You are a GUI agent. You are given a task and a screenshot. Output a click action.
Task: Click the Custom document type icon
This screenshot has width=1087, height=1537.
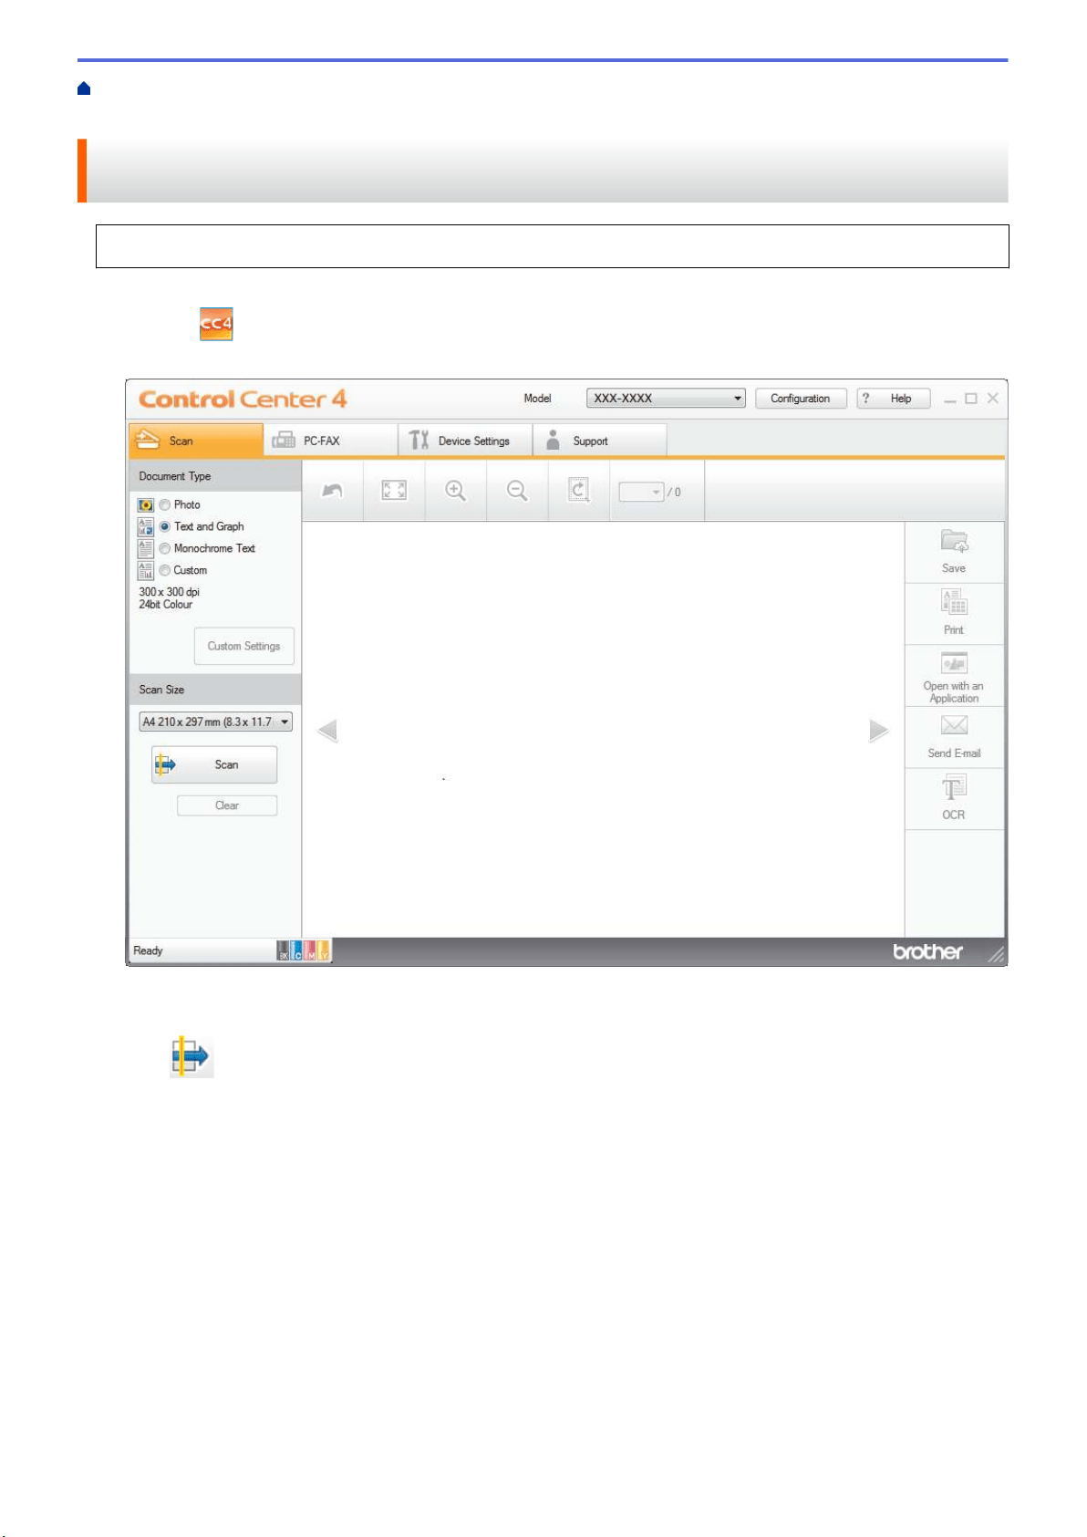point(145,570)
